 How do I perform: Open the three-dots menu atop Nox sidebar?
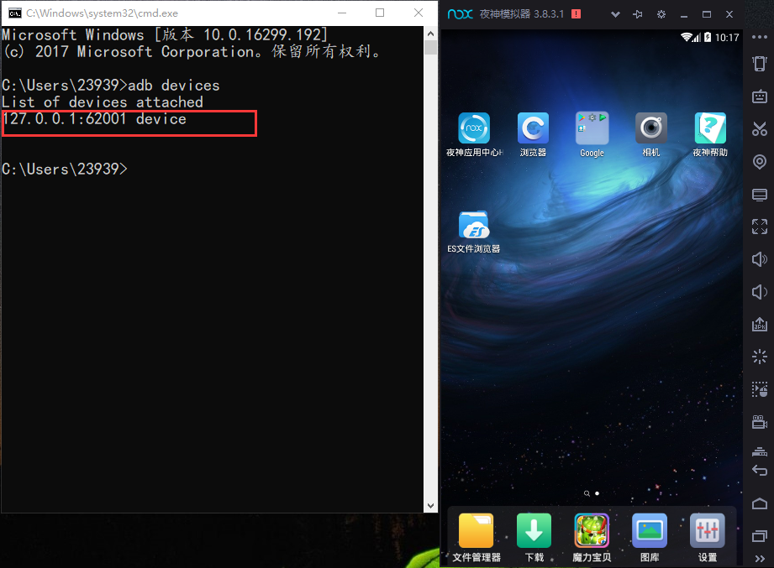(760, 37)
